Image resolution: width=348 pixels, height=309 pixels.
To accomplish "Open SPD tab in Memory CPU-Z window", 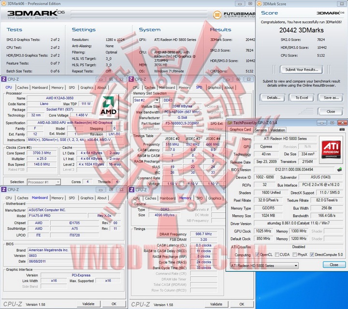I will 200,198.
